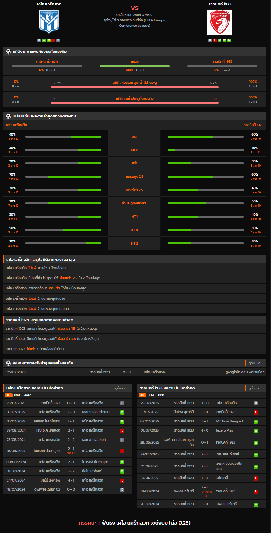Click the HT 2 comparison label
The height and width of the screenshot is (533, 271).
pyautogui.click(x=135, y=243)
